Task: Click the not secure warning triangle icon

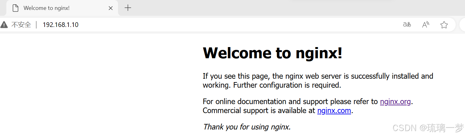Action: 4,25
